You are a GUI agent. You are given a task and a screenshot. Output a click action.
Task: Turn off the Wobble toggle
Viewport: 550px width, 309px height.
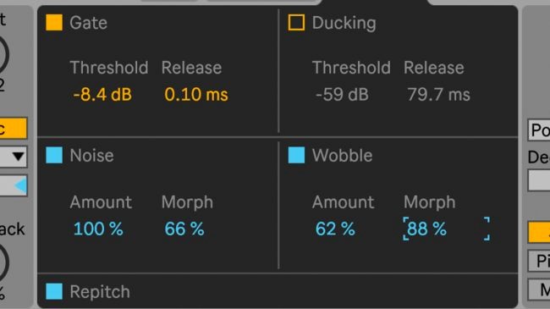pyautogui.click(x=296, y=155)
